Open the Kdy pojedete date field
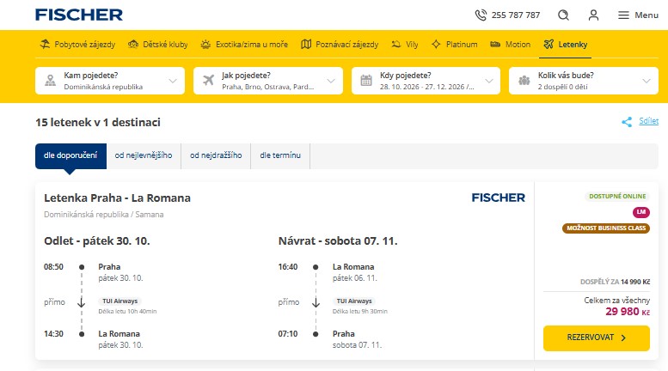The width and height of the screenshot is (668, 371). pos(426,81)
